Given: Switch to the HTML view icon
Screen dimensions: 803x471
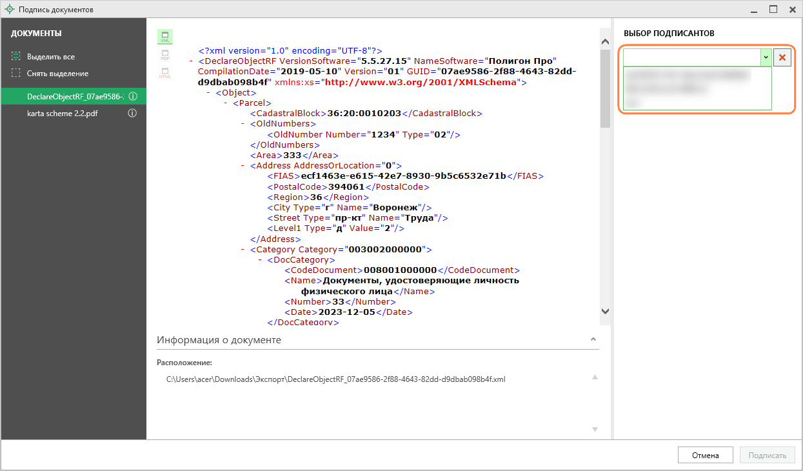Looking at the screenshot, I should pos(164,73).
